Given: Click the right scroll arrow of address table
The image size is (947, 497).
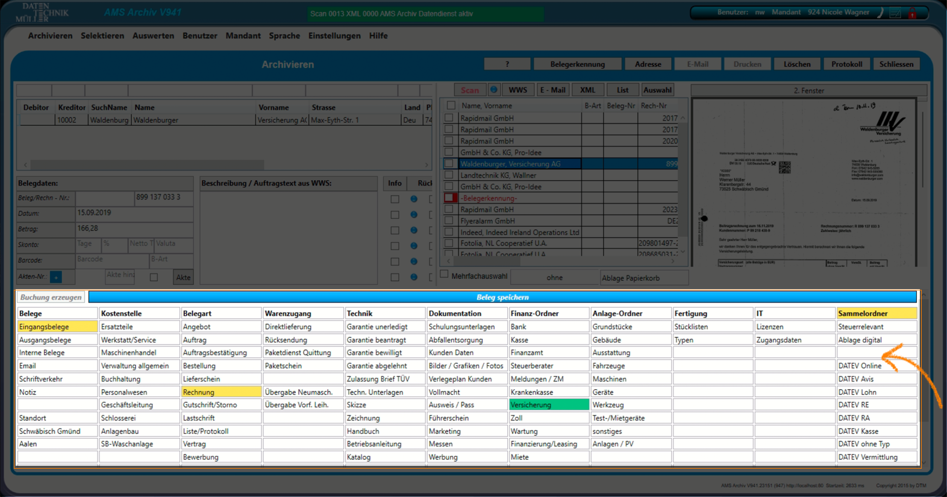Looking at the screenshot, I should click(427, 164).
